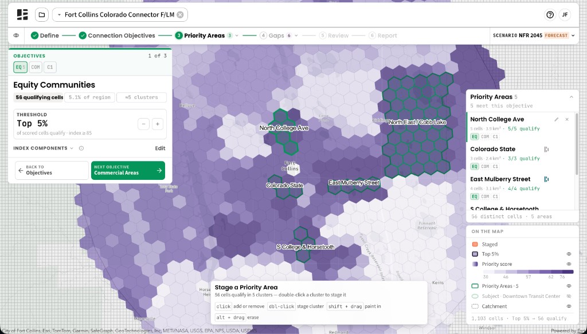Open the project selector dropdown arrow
The width and height of the screenshot is (587, 334).
pyautogui.click(x=59, y=14)
